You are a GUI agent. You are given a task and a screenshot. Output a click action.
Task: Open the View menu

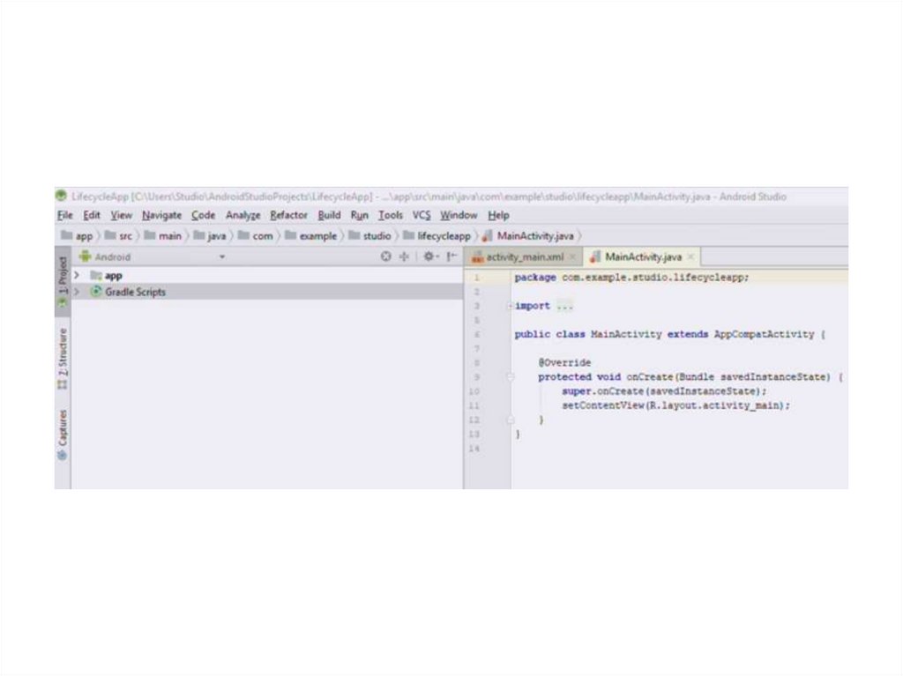(x=121, y=215)
